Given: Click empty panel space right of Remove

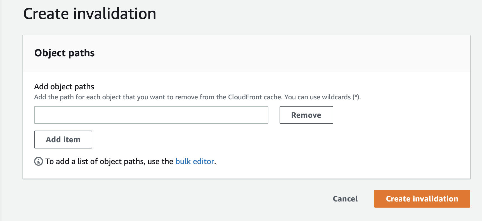Looking at the screenshot, I should click(x=400, y=115).
